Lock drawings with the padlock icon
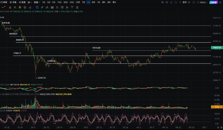The height and width of the screenshot is (130, 223). coord(57,7)
